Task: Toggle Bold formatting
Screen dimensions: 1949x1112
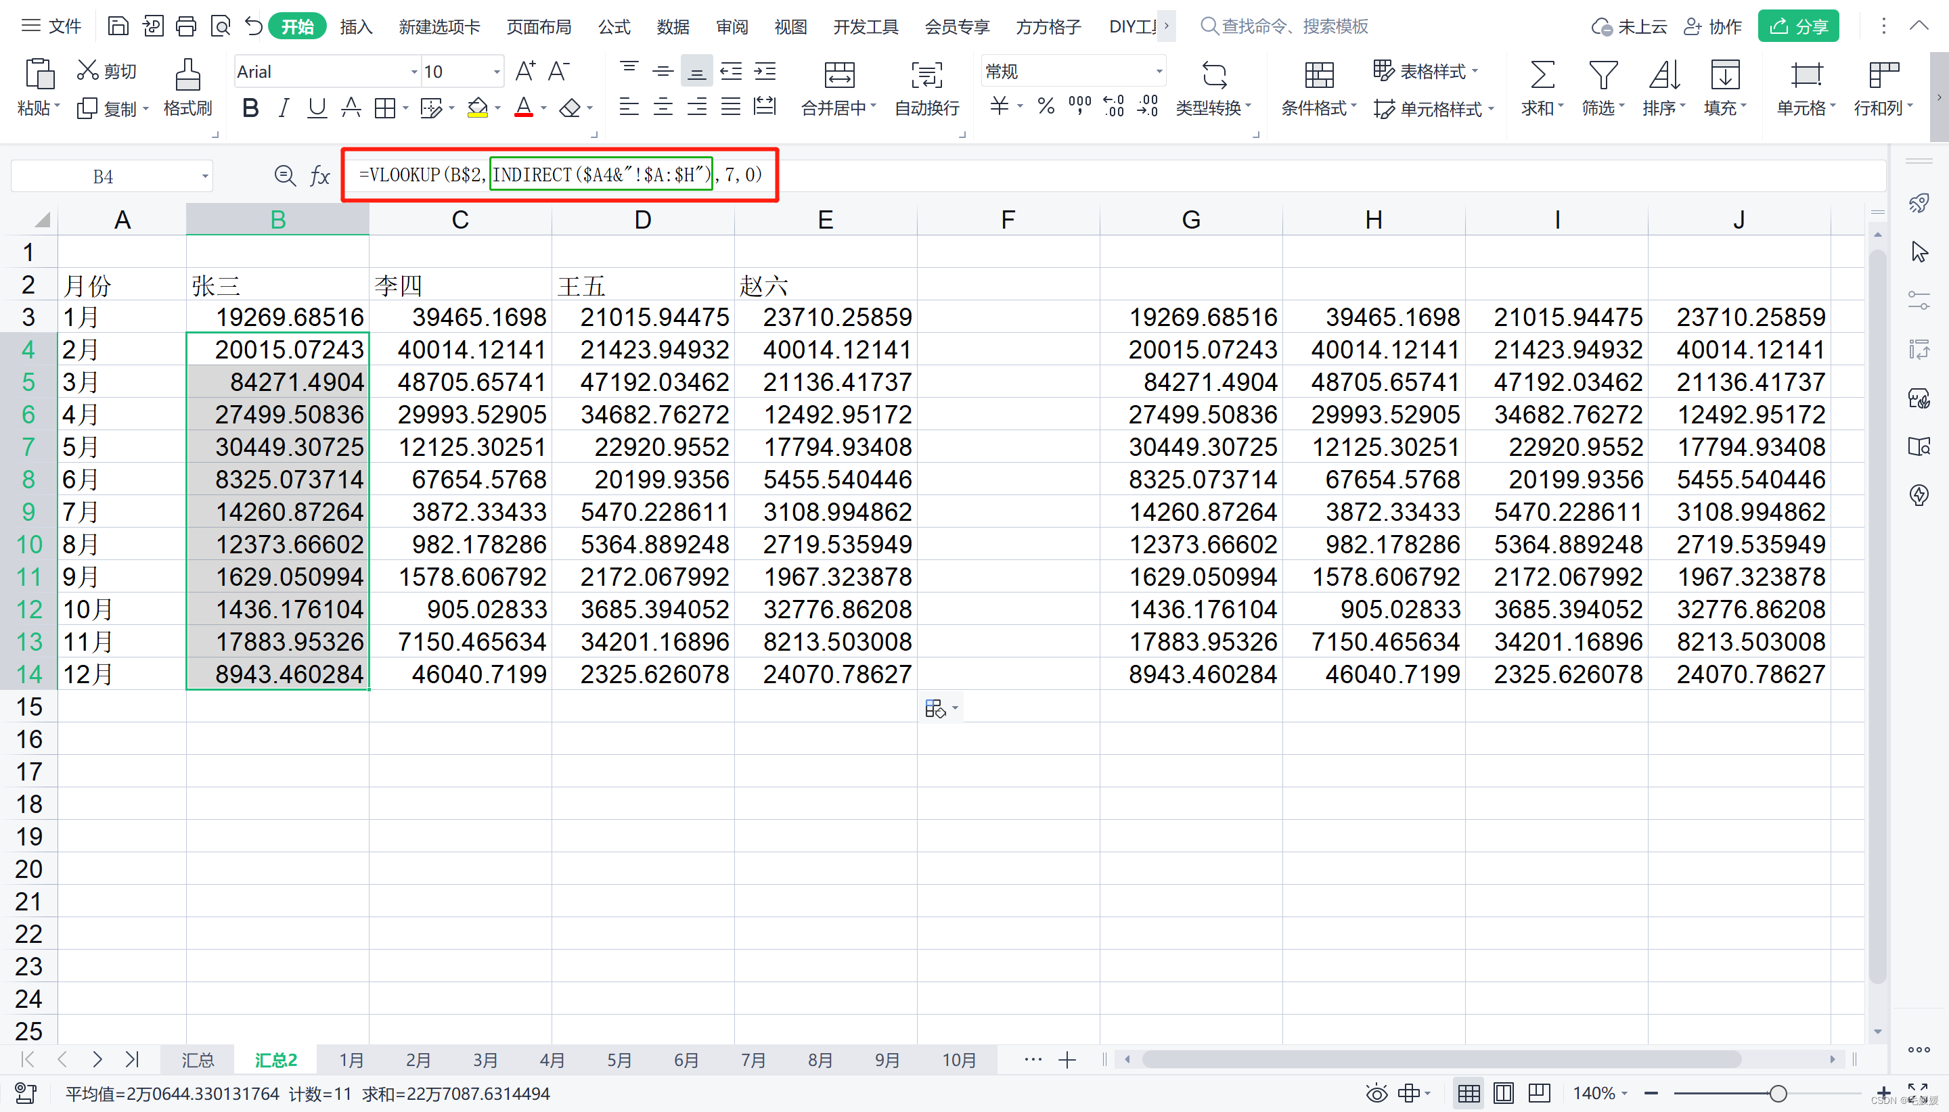Action: pos(250,108)
